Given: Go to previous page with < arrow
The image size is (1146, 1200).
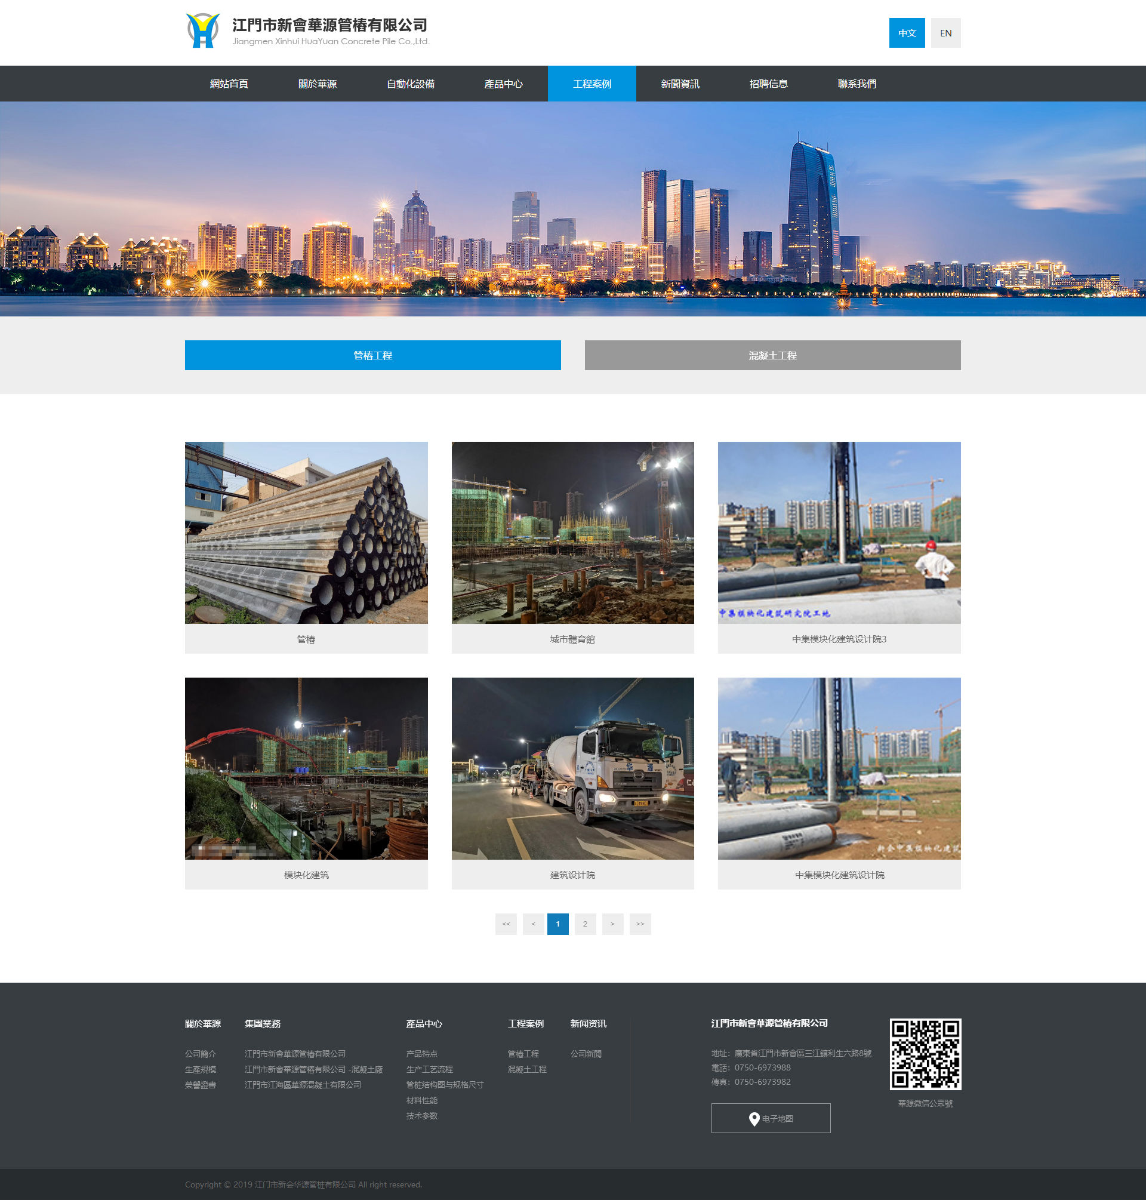Looking at the screenshot, I should point(533,924).
